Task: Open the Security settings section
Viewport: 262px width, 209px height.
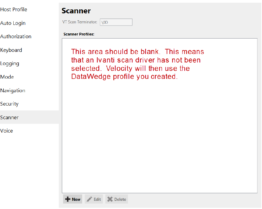Action: coord(9,104)
